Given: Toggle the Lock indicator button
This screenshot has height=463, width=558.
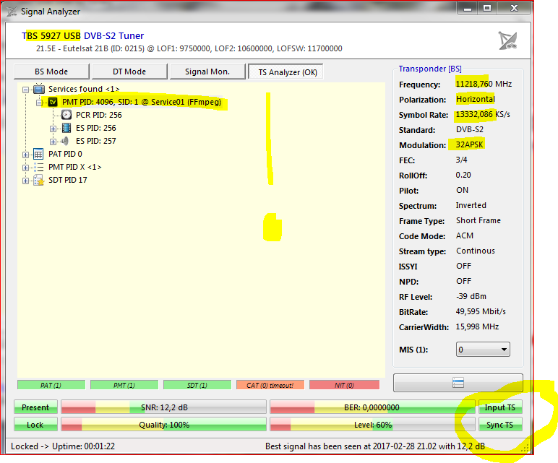Looking at the screenshot, I should [x=36, y=425].
